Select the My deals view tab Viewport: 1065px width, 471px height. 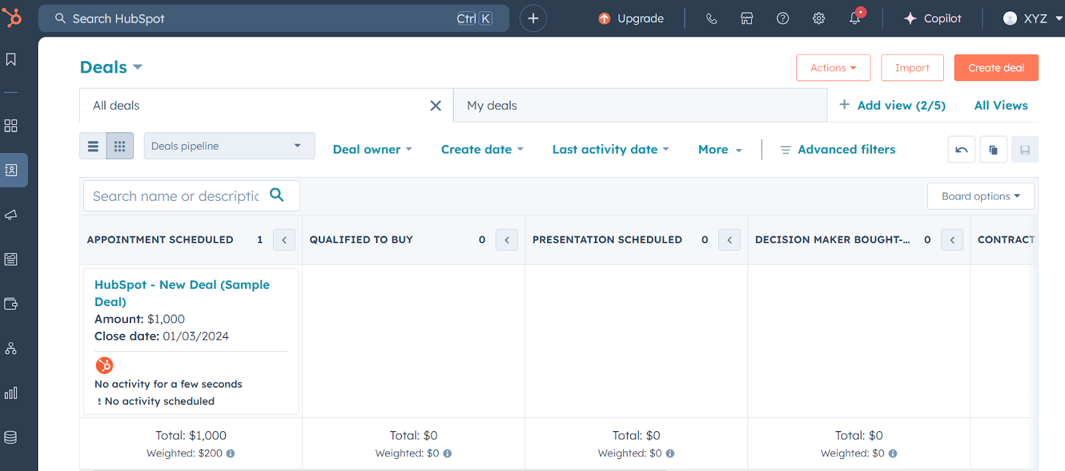[640, 105]
